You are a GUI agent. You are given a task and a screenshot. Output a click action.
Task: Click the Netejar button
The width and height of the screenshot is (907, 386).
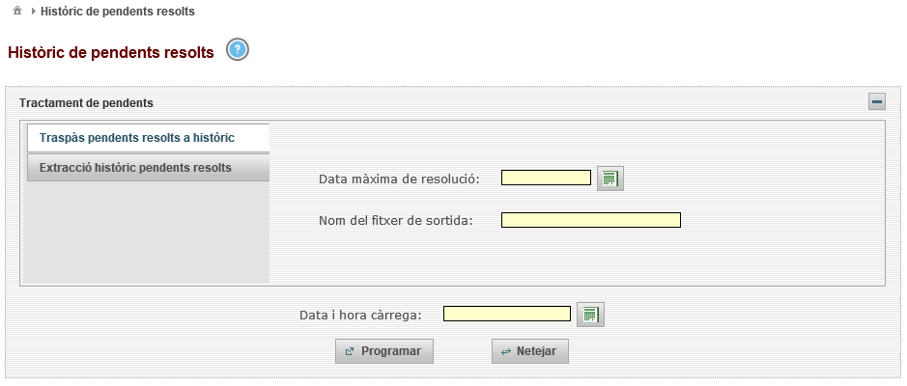coord(530,351)
